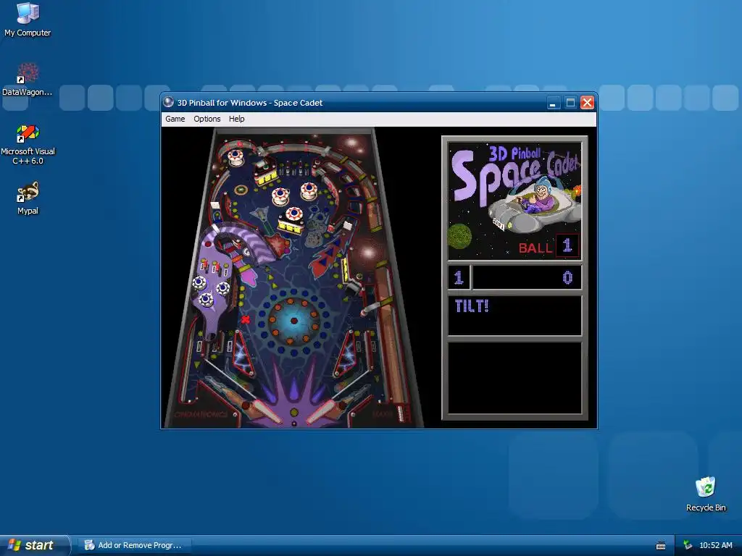Screen dimensions: 742x556
Task: Open the Options menu
Action: coord(207,119)
